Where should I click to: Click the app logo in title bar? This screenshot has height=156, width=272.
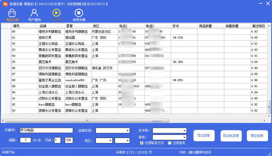coord(5,3)
